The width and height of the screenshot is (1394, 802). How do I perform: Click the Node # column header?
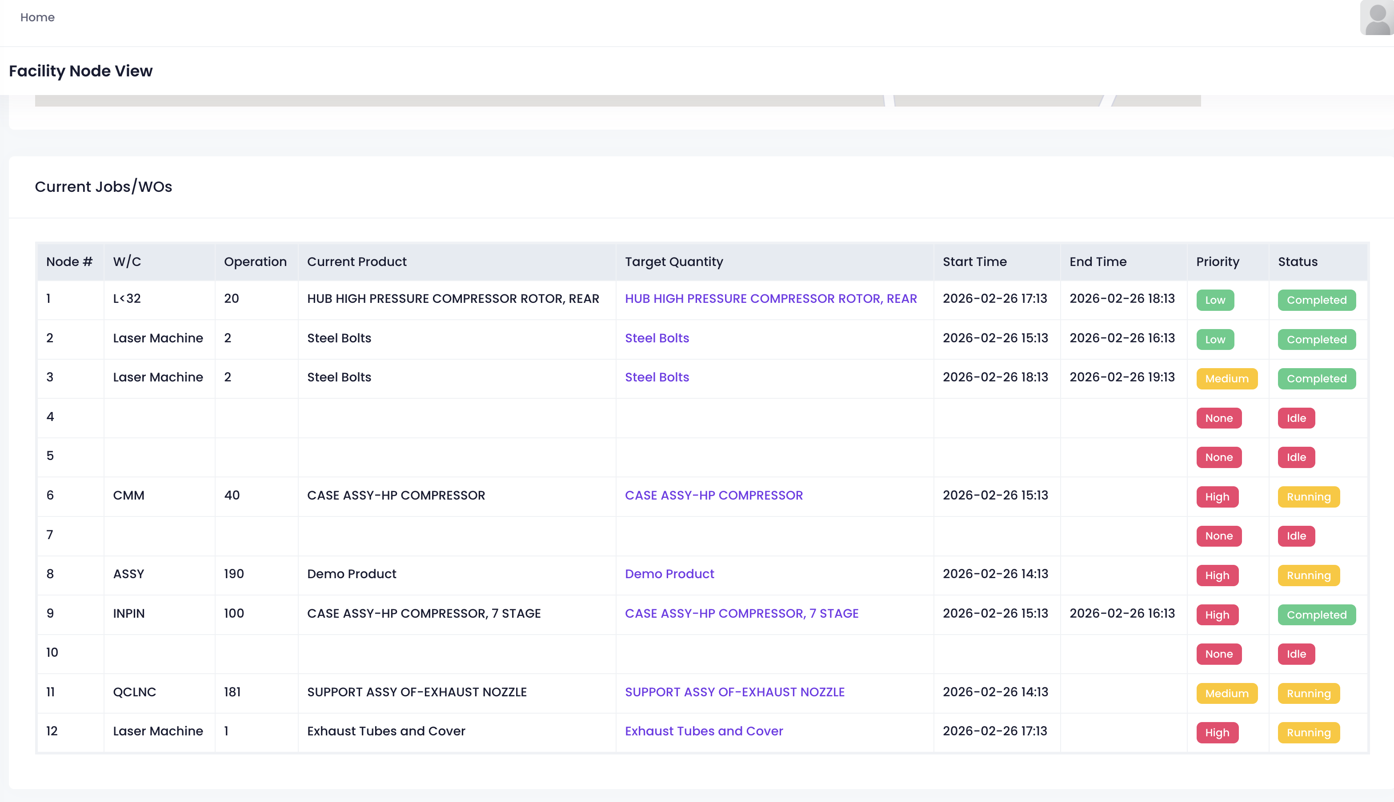[69, 262]
